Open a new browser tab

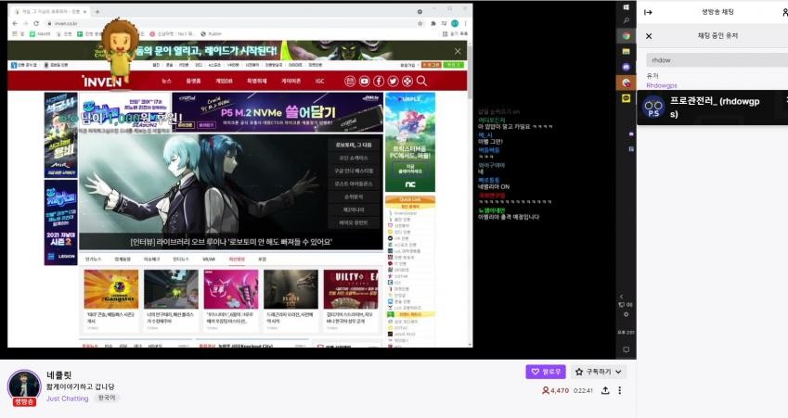click(97, 11)
